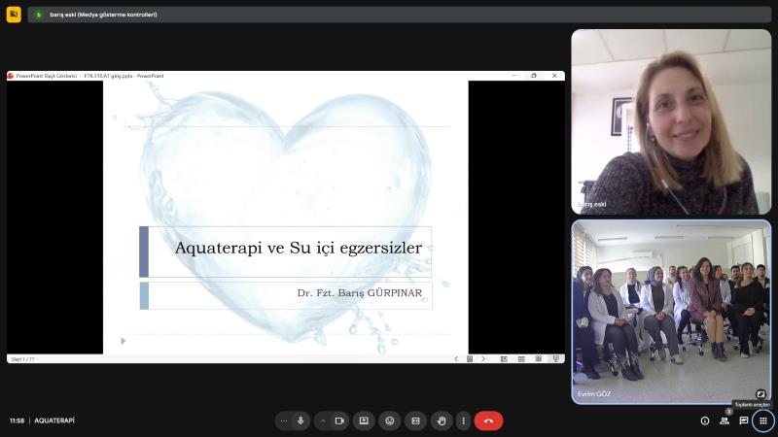Mute the microphone in the meeting bar
Screen dimensions: 778x437
(x=301, y=420)
